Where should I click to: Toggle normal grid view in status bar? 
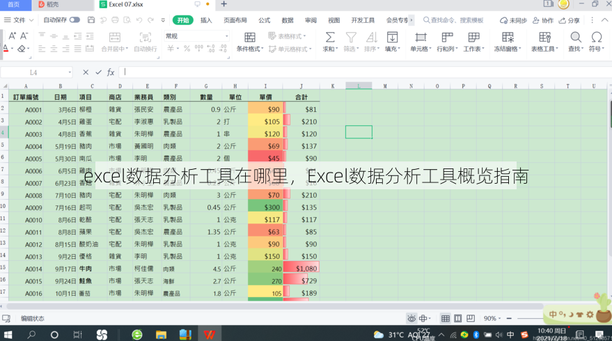(446, 318)
